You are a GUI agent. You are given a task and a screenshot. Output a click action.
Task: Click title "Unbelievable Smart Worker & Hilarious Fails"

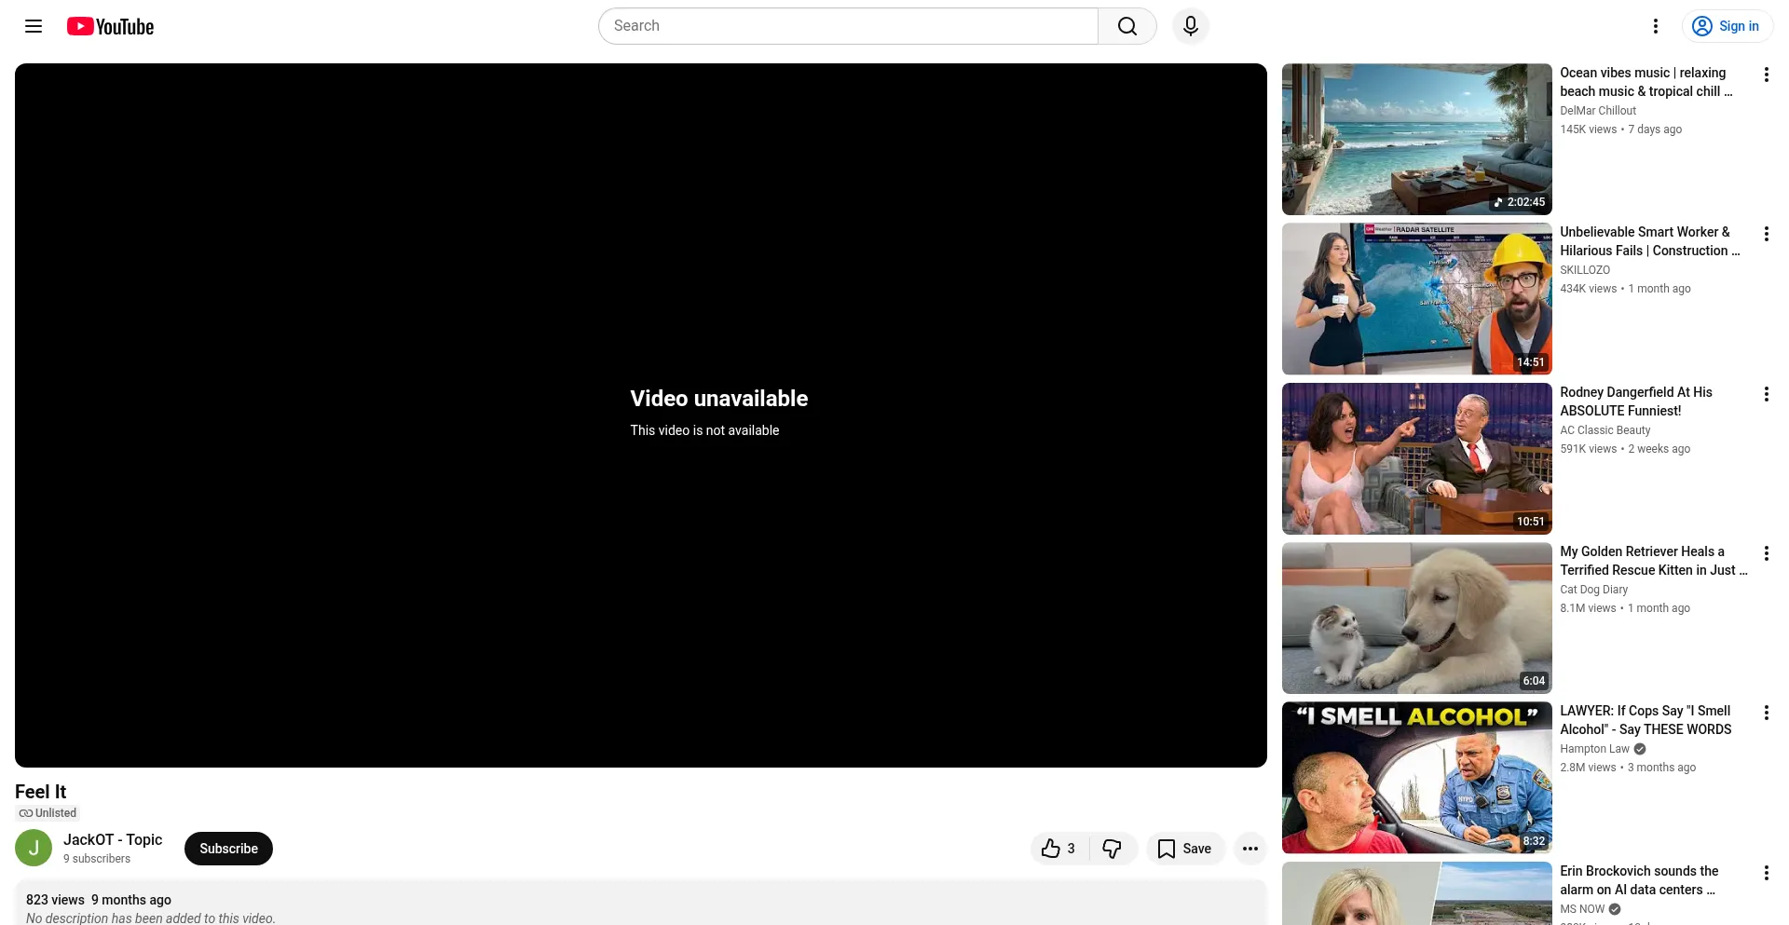click(1650, 241)
